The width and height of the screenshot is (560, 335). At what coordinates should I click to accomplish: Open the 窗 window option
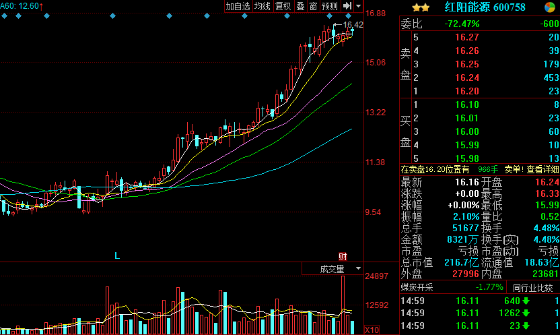313,6
